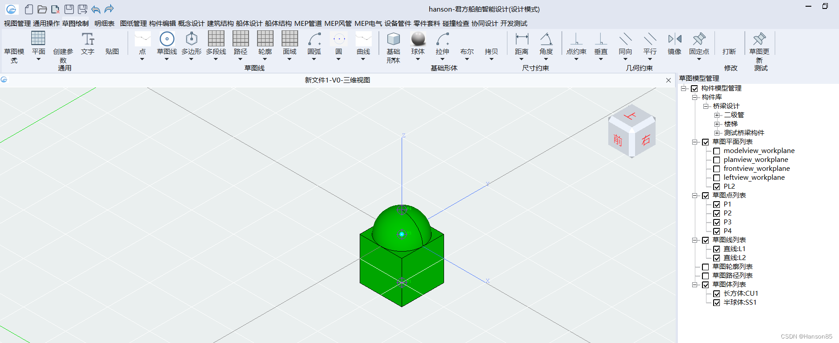Select the 直线:L1 tree item
This screenshot has width=839, height=343.
click(734, 249)
